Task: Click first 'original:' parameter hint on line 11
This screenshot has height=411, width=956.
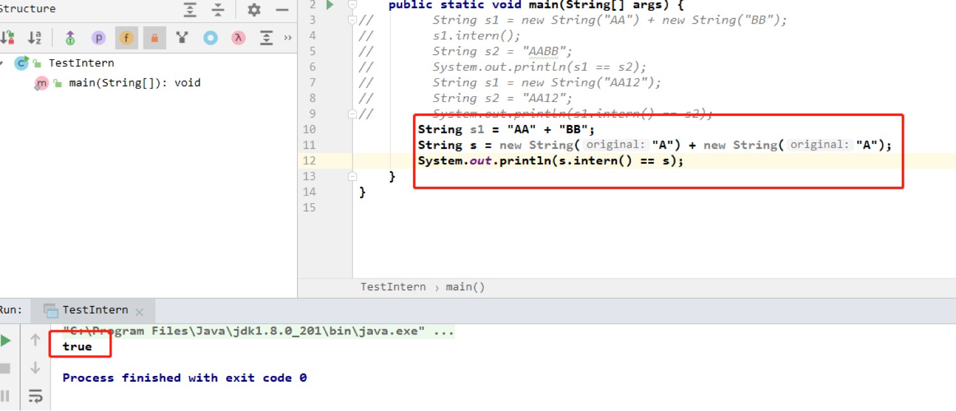Action: coord(616,145)
